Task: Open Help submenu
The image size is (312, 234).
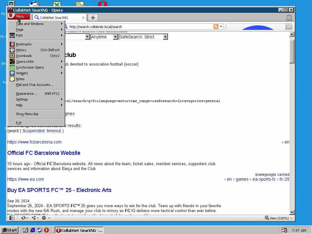Action: click(x=37, y=105)
